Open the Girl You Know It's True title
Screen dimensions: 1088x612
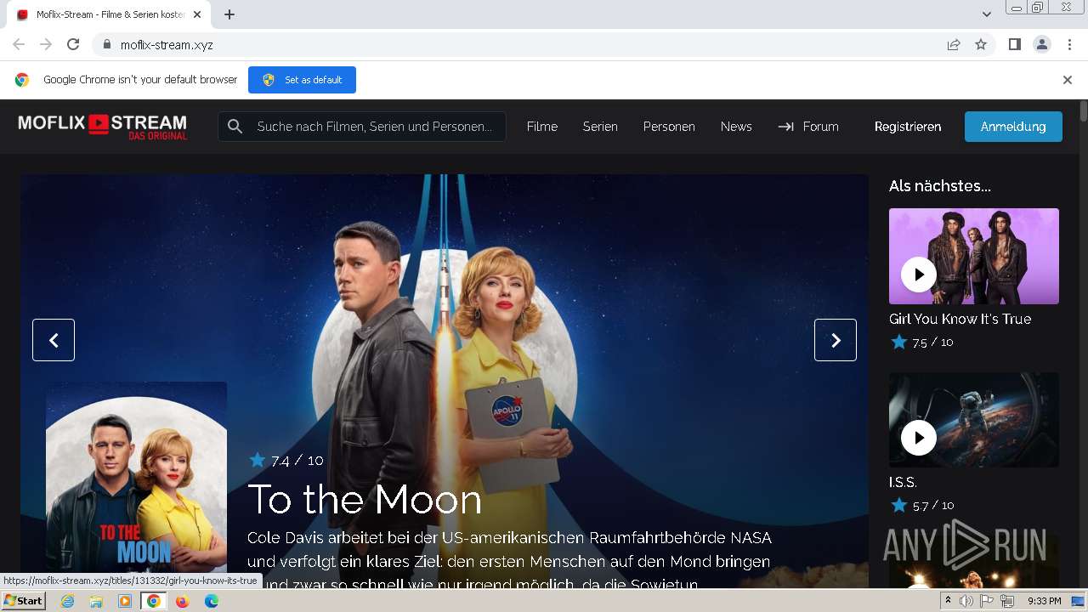pos(960,319)
